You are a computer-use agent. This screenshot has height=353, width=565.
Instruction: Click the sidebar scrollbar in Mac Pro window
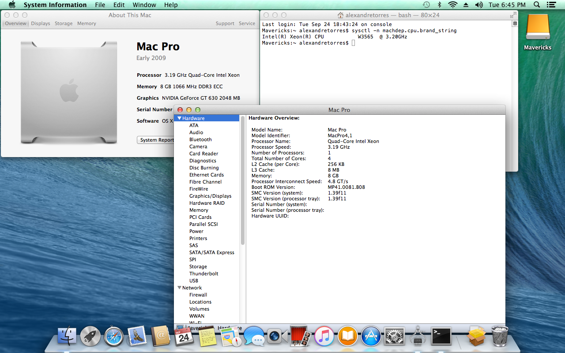(243, 180)
